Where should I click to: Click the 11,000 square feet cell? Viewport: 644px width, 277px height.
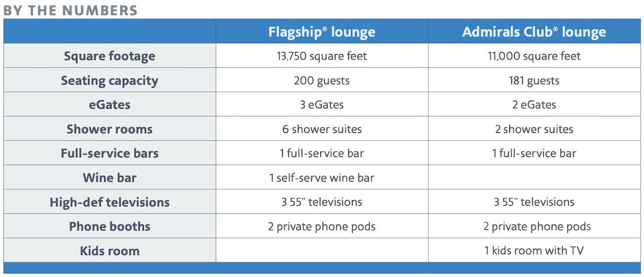[534, 56]
